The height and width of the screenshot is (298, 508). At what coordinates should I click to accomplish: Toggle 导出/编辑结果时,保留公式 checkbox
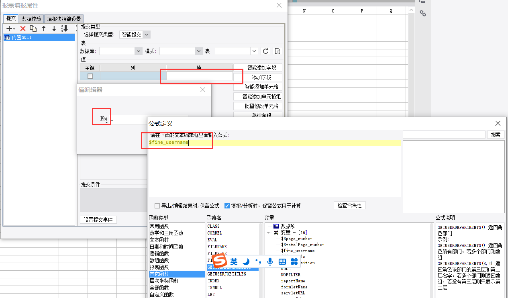[157, 206]
